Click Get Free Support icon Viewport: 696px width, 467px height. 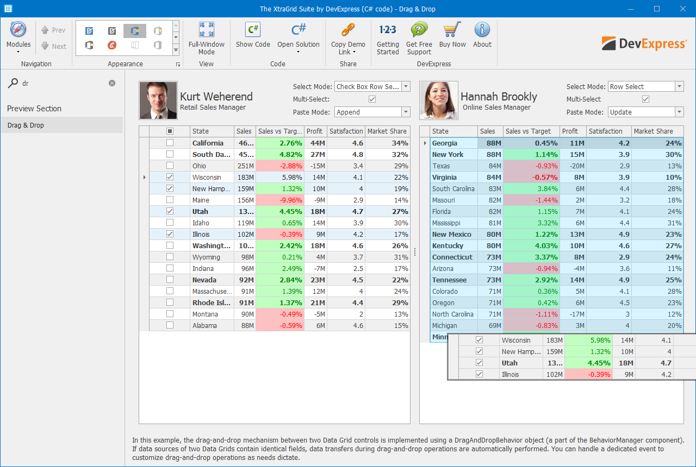pos(419,30)
